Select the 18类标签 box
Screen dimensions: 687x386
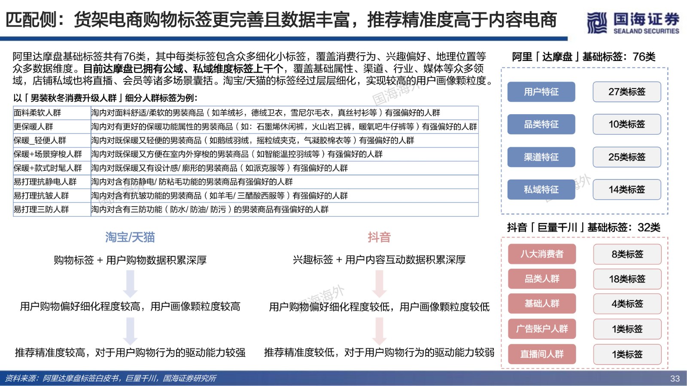627,279
